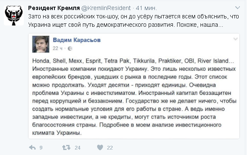Click the globe privacy icon beside 22 ч
The height and width of the screenshot is (155, 247).
pyautogui.click(x=70, y=48)
